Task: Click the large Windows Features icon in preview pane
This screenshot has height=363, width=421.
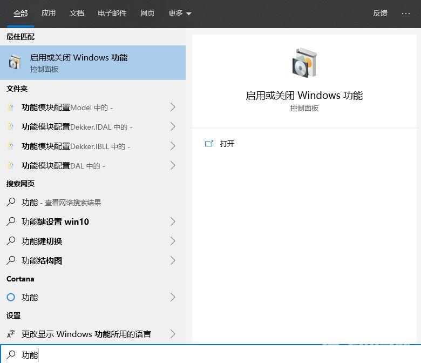Action: 304,63
